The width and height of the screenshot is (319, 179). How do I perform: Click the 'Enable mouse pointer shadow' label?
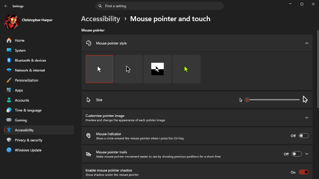click(x=109, y=170)
